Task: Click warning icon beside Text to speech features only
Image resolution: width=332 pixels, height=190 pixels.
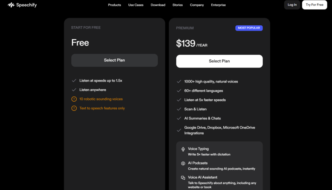Action: click(x=74, y=108)
